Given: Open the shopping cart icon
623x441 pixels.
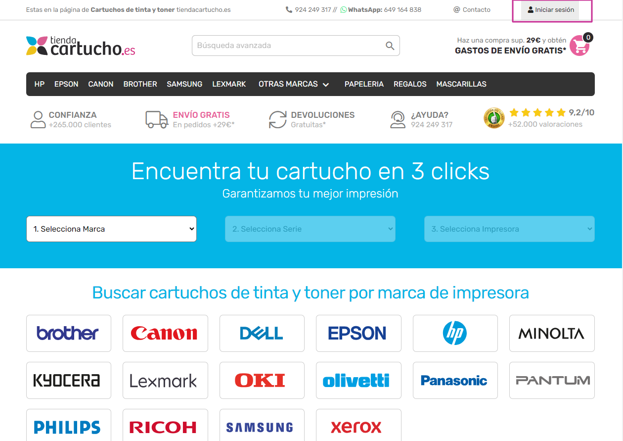Looking at the screenshot, I should point(579,46).
